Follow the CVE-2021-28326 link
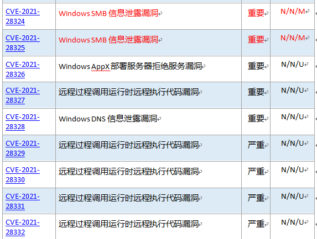Viewport: 317px width, 239px height. (23, 69)
